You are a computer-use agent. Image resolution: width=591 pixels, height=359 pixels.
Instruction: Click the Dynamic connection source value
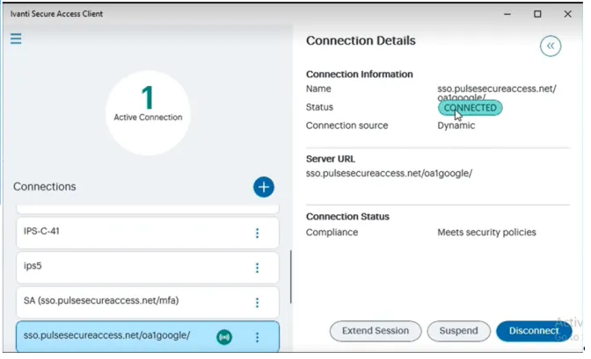(456, 126)
